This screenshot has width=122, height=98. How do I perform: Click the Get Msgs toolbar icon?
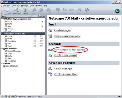(16, 10)
